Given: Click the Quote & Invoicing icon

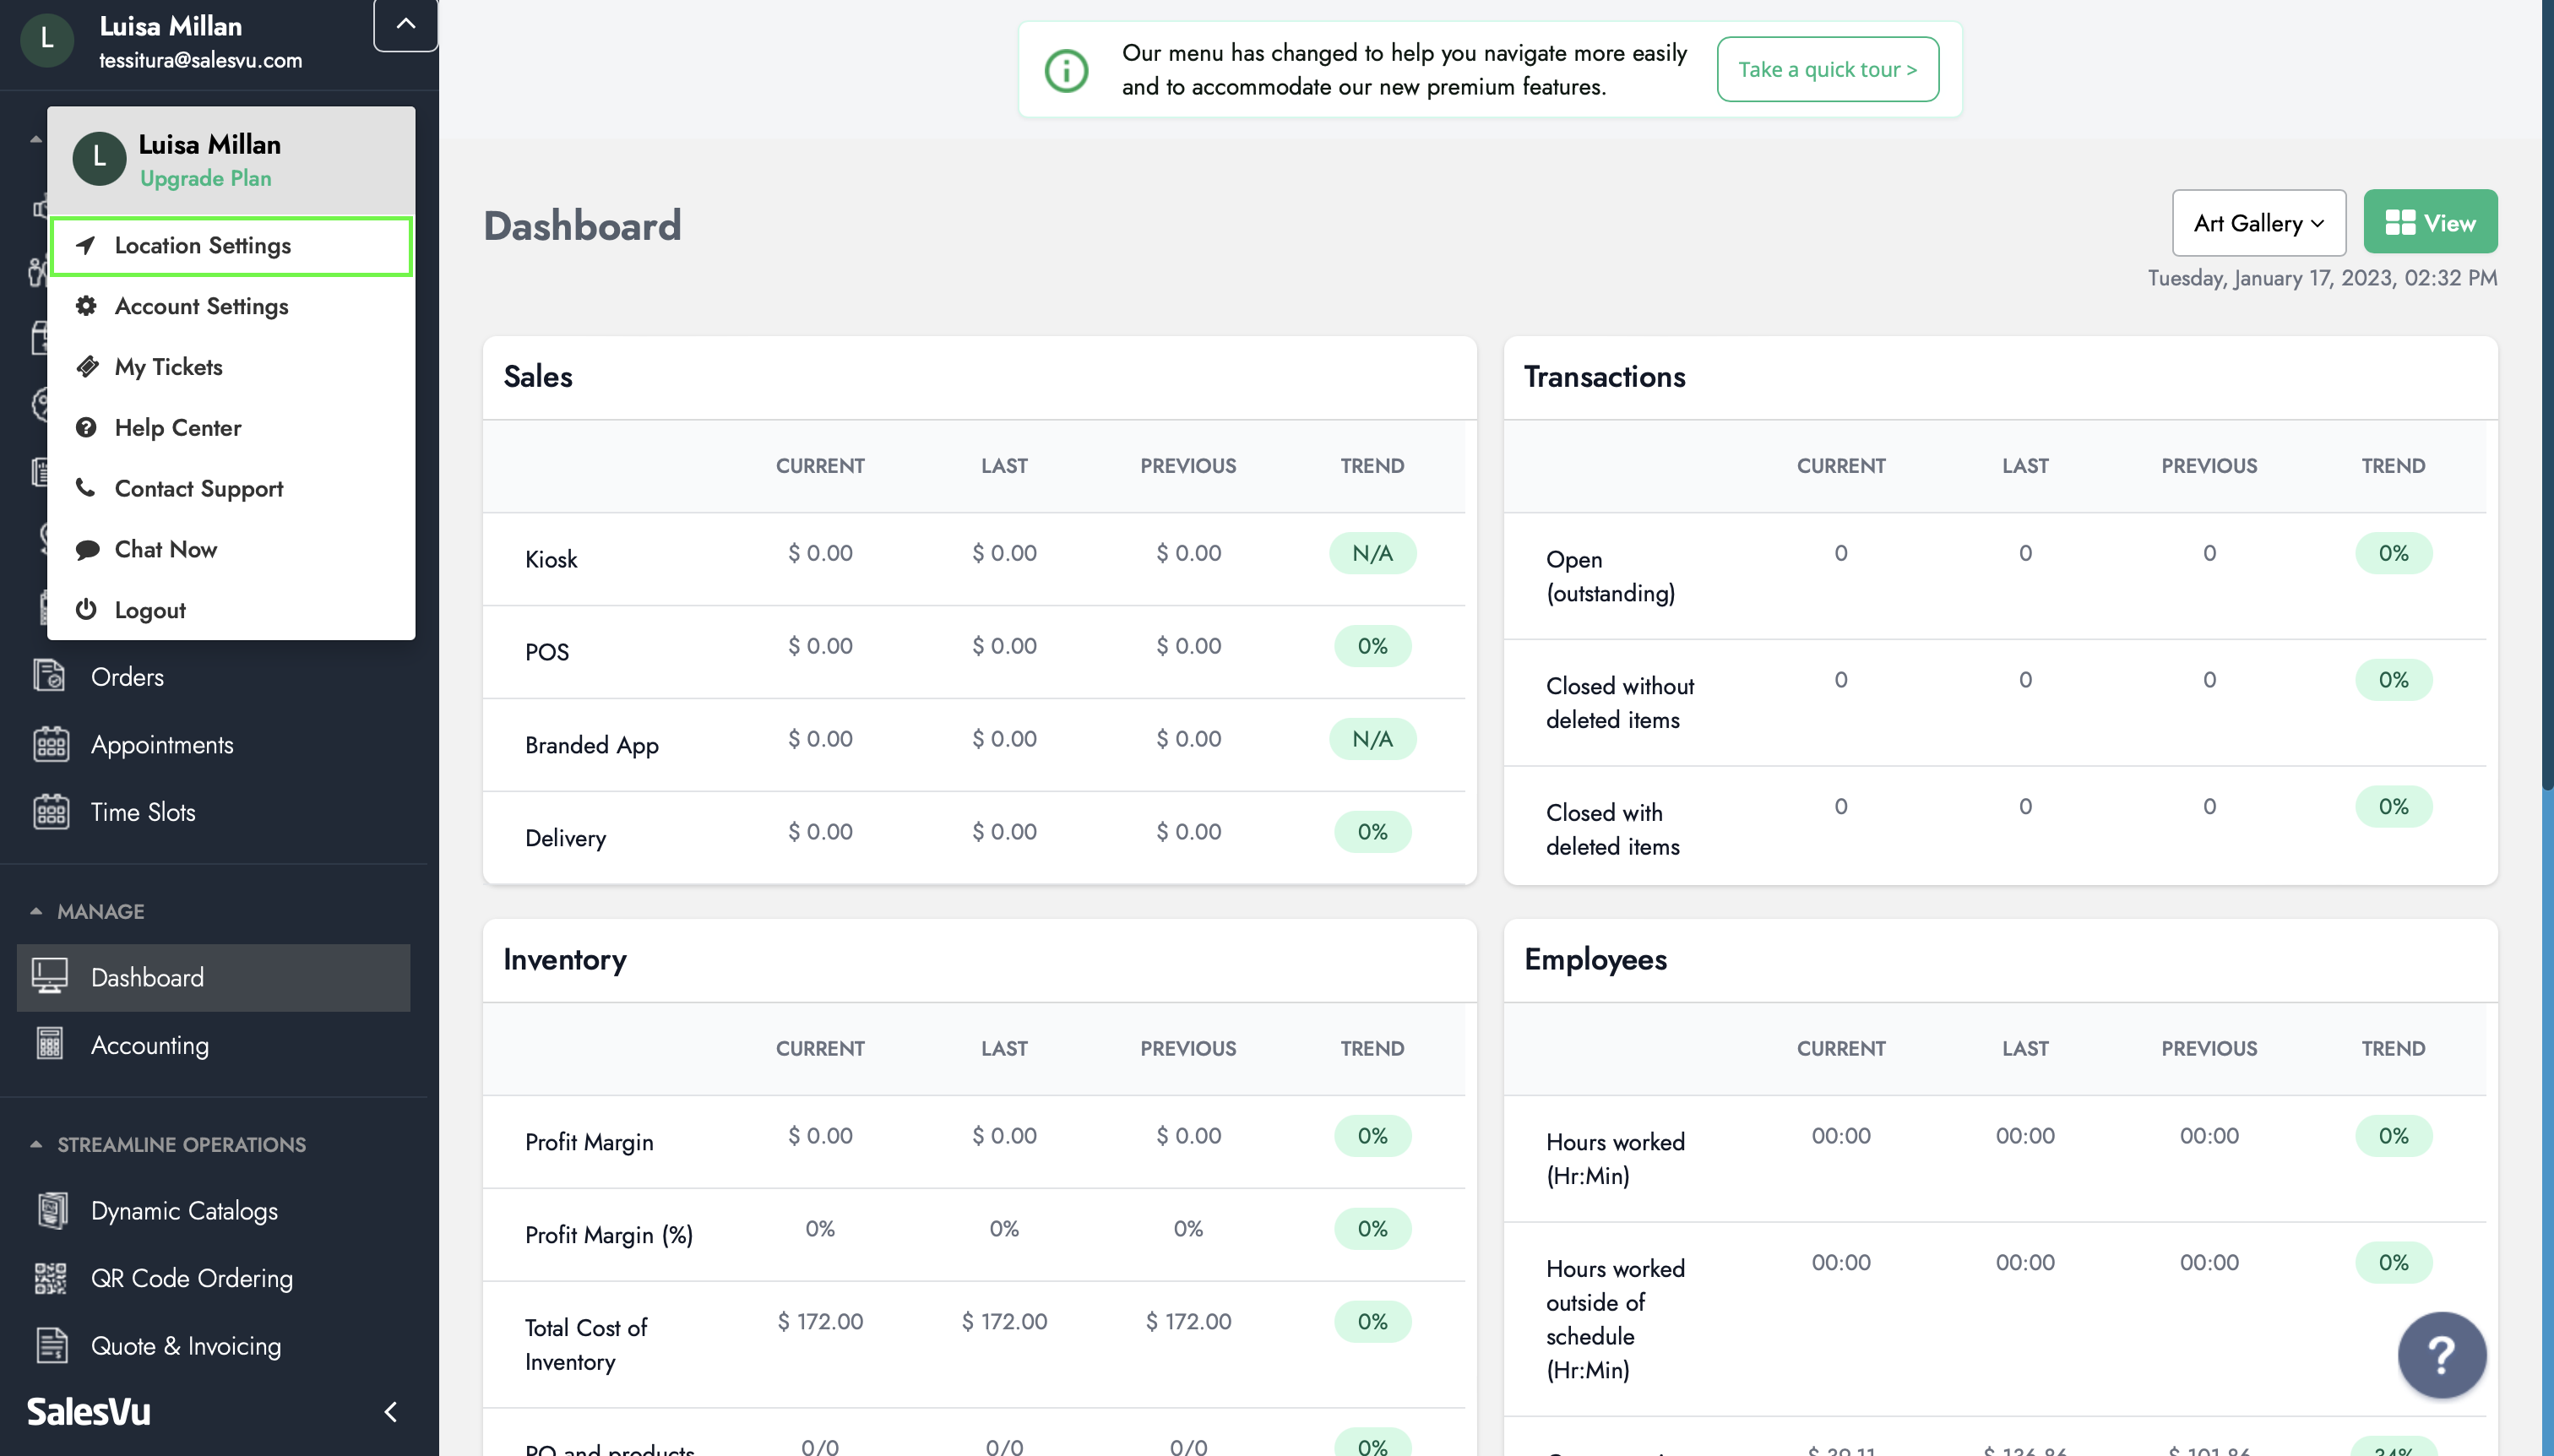Looking at the screenshot, I should point(51,1344).
